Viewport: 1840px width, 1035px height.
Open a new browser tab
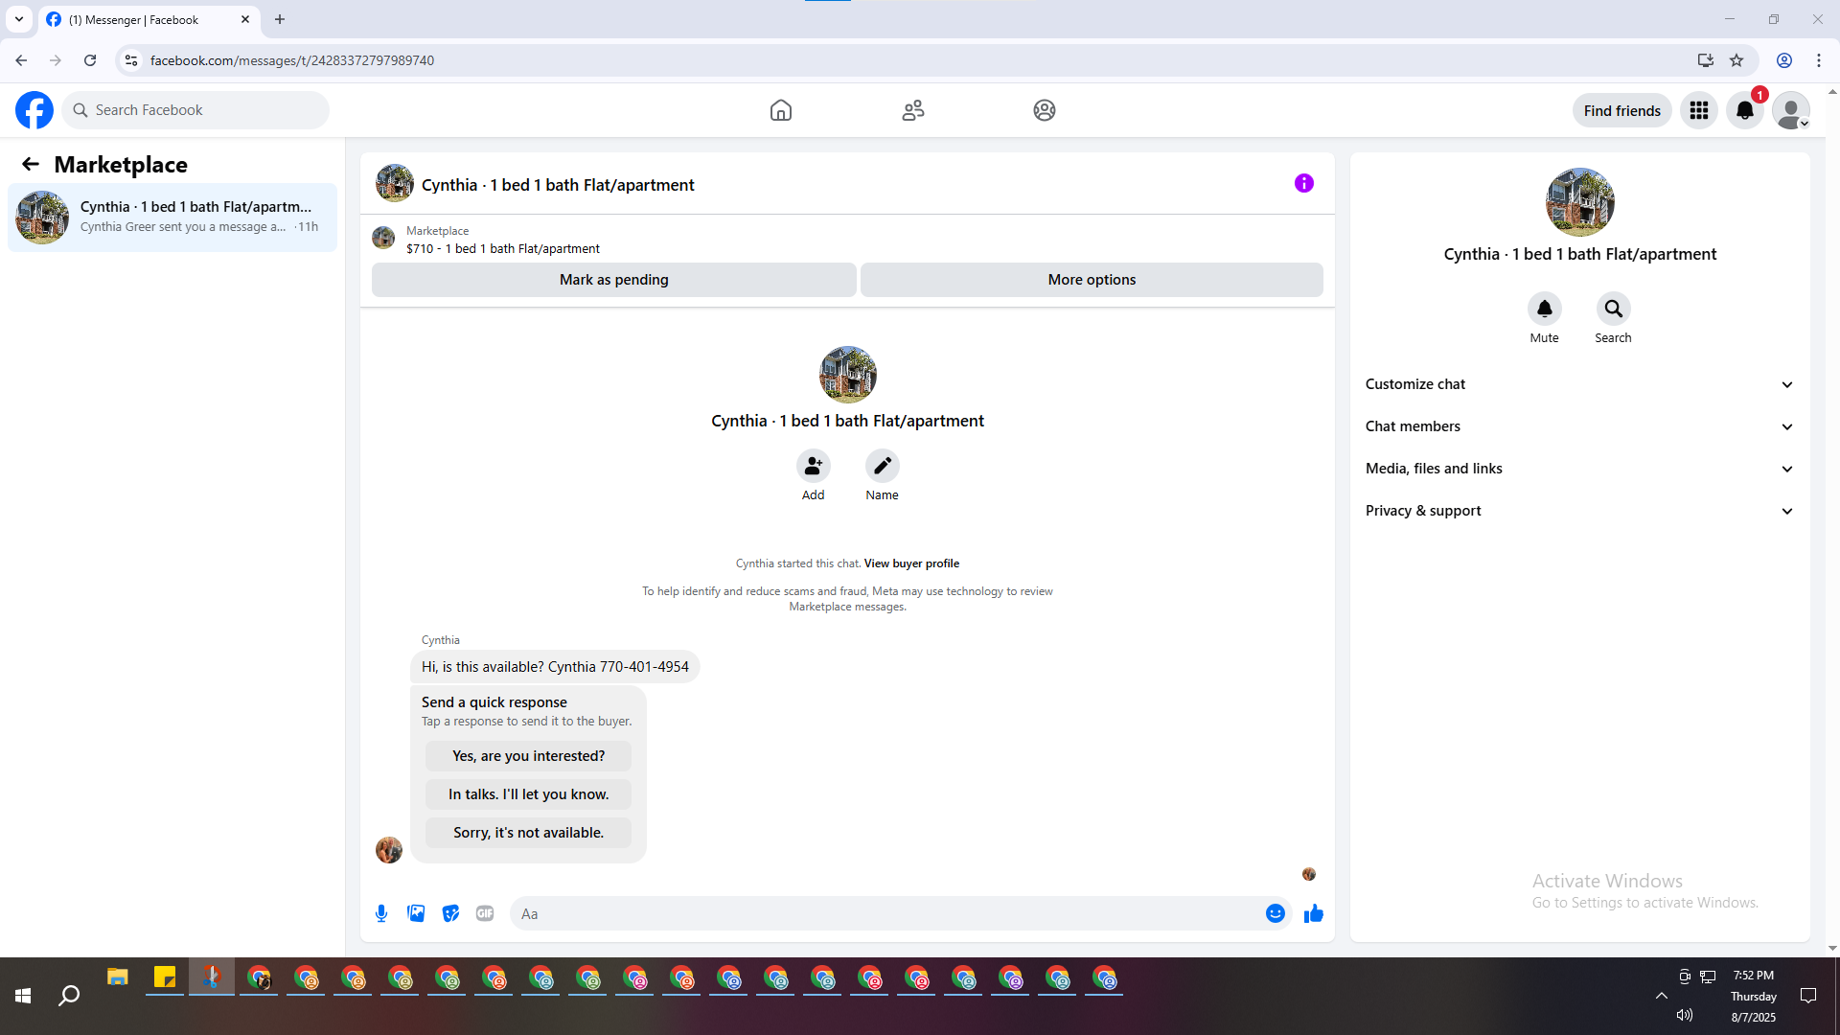coord(280,19)
